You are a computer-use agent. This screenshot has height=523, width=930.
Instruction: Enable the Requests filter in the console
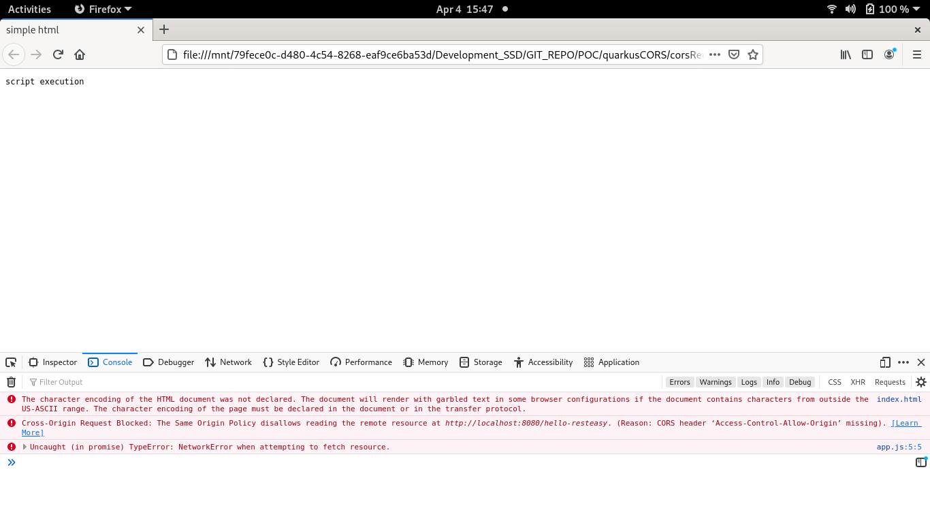[x=890, y=382]
